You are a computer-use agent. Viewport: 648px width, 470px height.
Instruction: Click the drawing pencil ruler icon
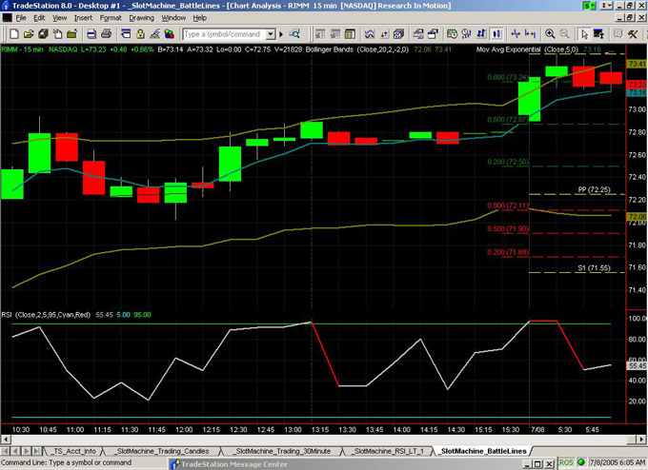tap(155, 34)
